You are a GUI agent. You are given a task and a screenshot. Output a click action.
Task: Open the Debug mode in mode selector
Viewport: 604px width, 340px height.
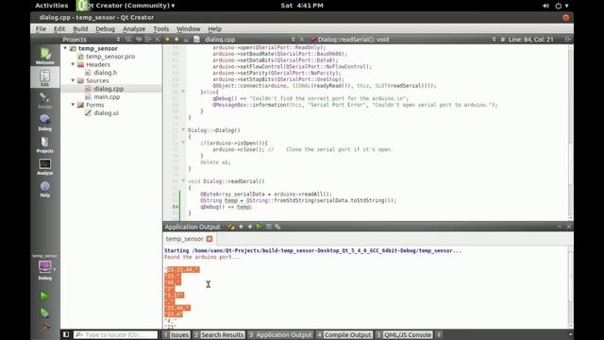coord(44,122)
